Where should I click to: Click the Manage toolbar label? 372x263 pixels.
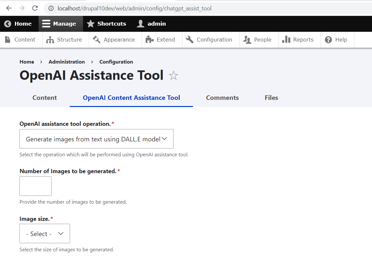coord(65,24)
